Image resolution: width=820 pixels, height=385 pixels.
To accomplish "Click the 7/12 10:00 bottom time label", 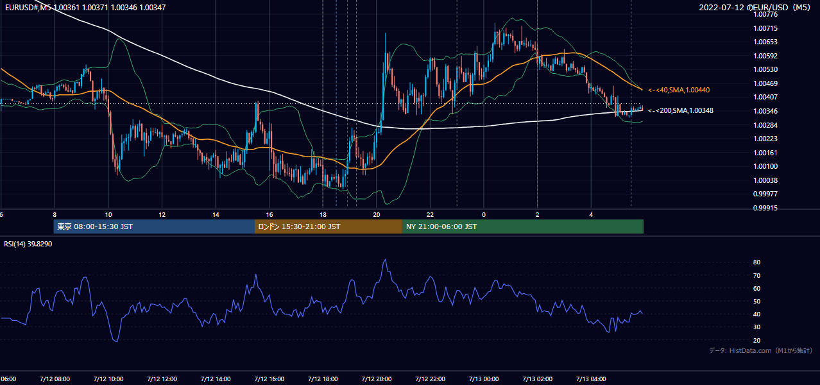I will pos(108,379).
